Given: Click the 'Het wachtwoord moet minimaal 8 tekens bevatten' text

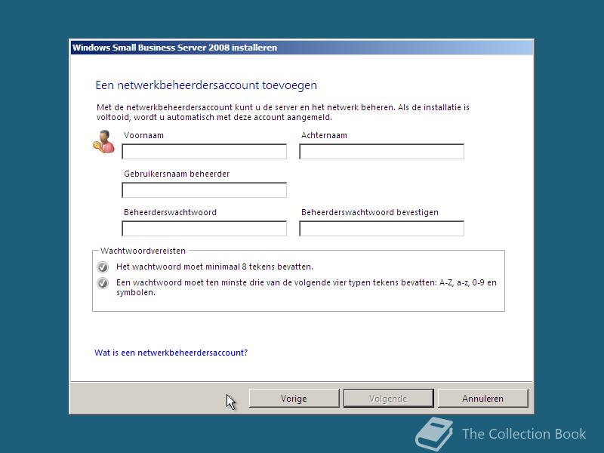Looking at the screenshot, I should click(x=214, y=267).
